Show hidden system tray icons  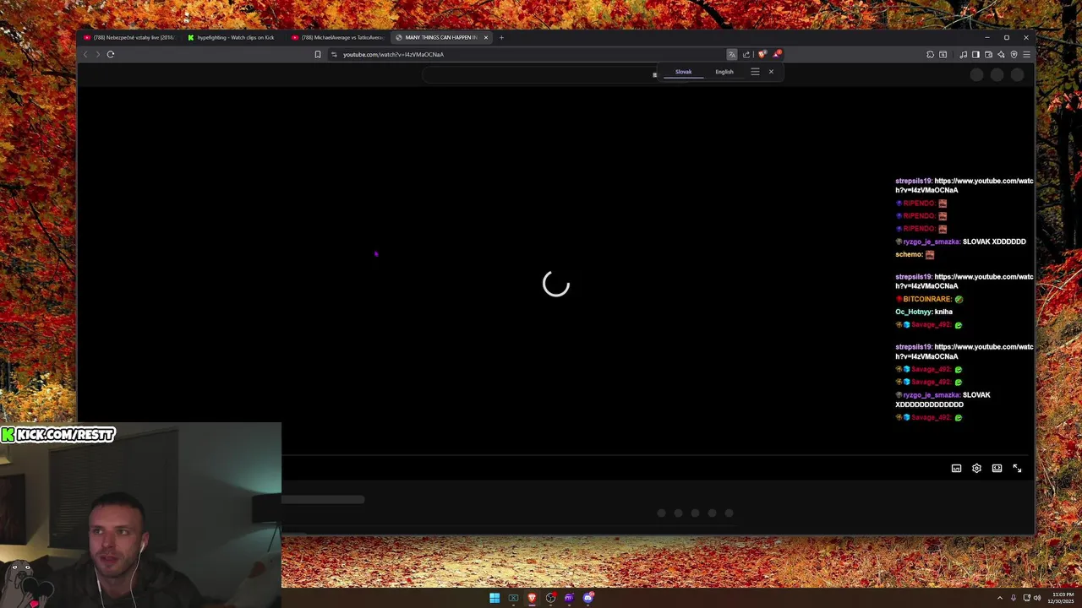[1000, 598]
